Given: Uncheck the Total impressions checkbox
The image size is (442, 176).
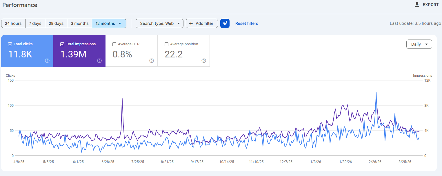Looking at the screenshot, I should point(62,44).
